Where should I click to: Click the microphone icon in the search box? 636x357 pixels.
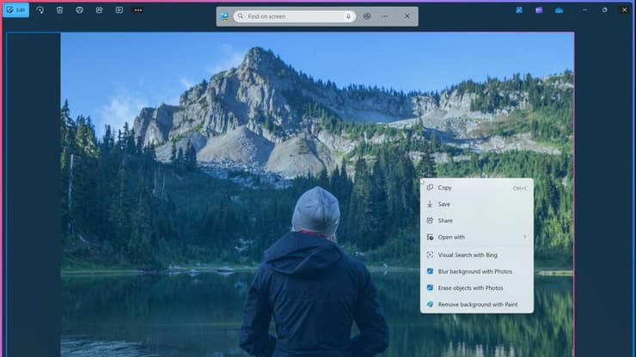pos(348,16)
